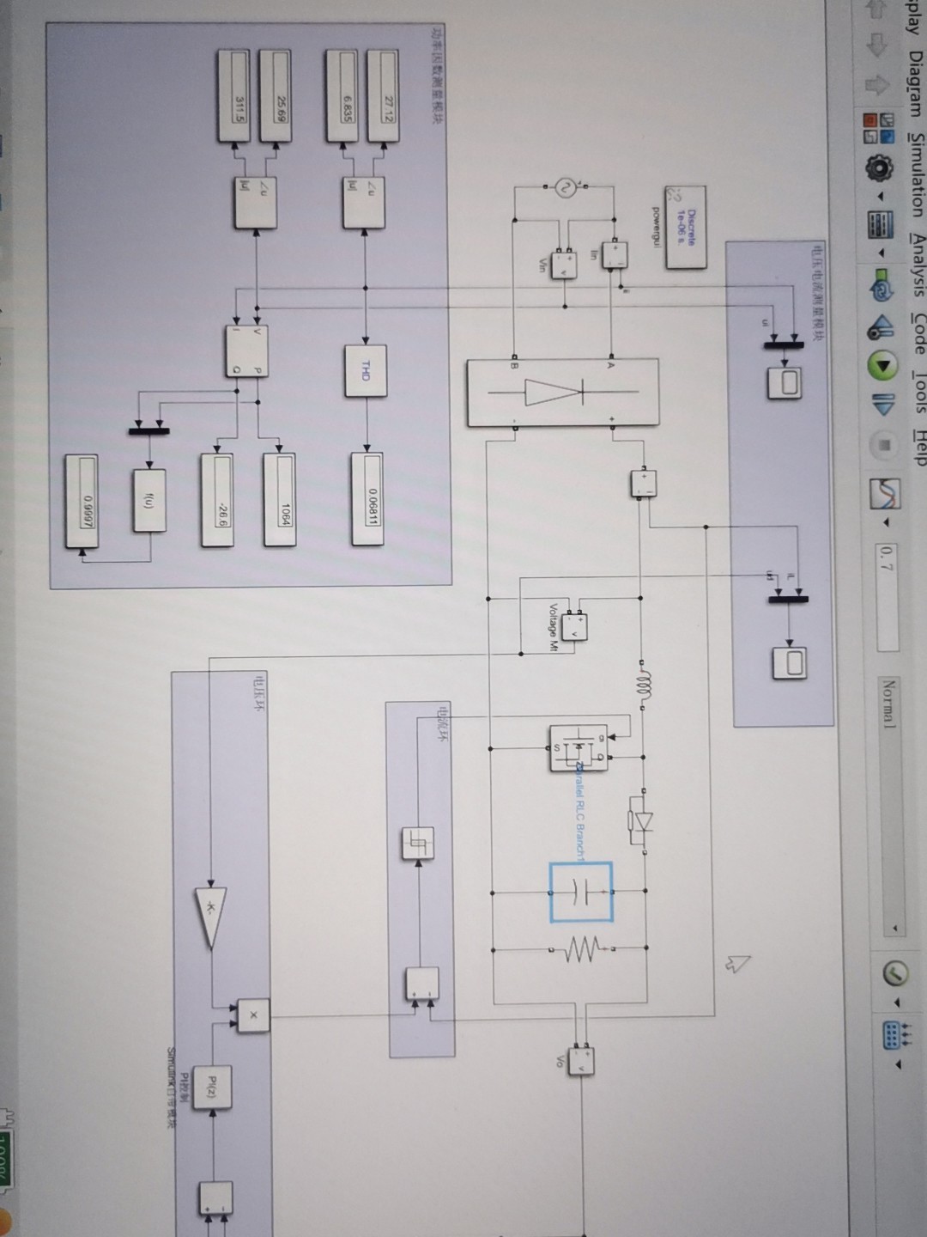This screenshot has width=927, height=1237.
Task: Click the Build Model icon
Action: (898, 1037)
